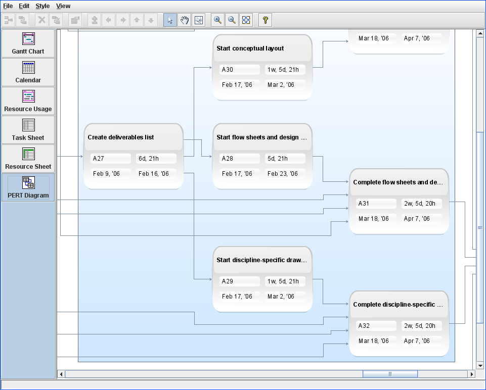Click the zoom out magnifier
Screen dimensions: 486x390
232,20
